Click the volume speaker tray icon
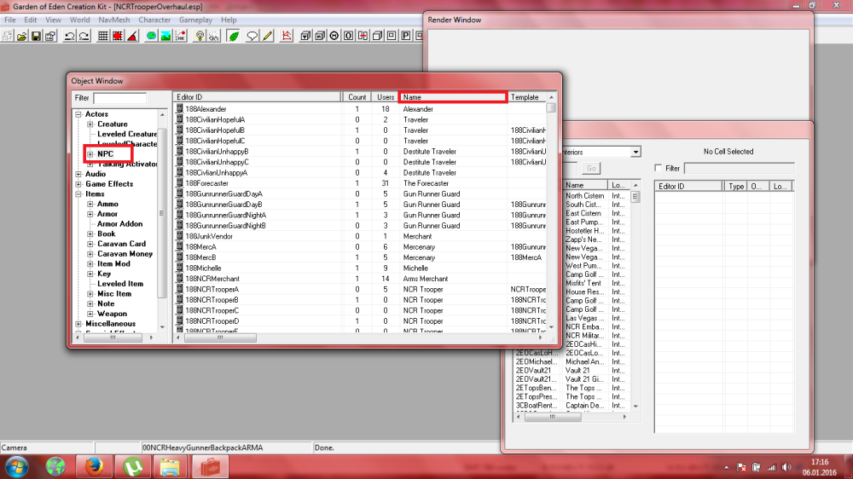The width and height of the screenshot is (853, 479). tap(786, 467)
